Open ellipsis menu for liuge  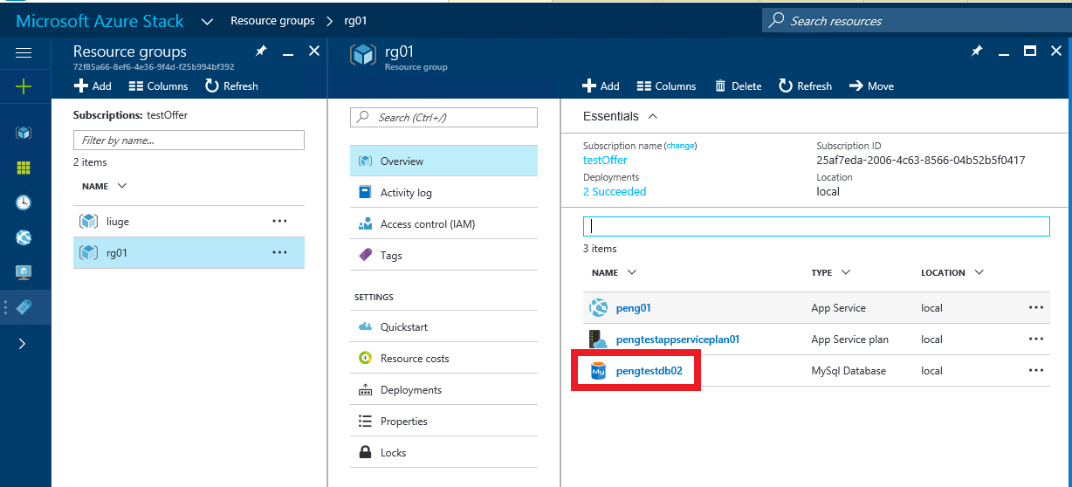279,222
